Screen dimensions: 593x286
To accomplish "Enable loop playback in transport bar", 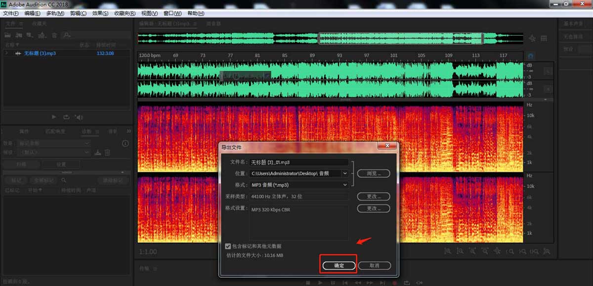I will coord(406,282).
